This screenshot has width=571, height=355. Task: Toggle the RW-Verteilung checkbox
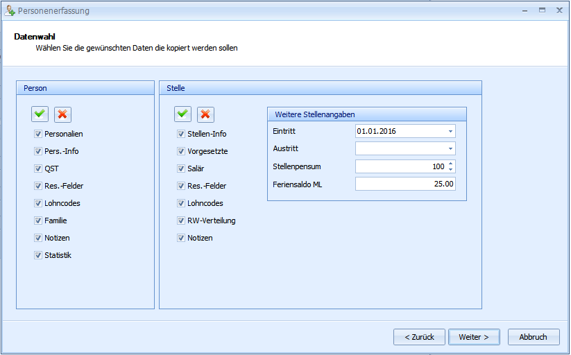181,220
